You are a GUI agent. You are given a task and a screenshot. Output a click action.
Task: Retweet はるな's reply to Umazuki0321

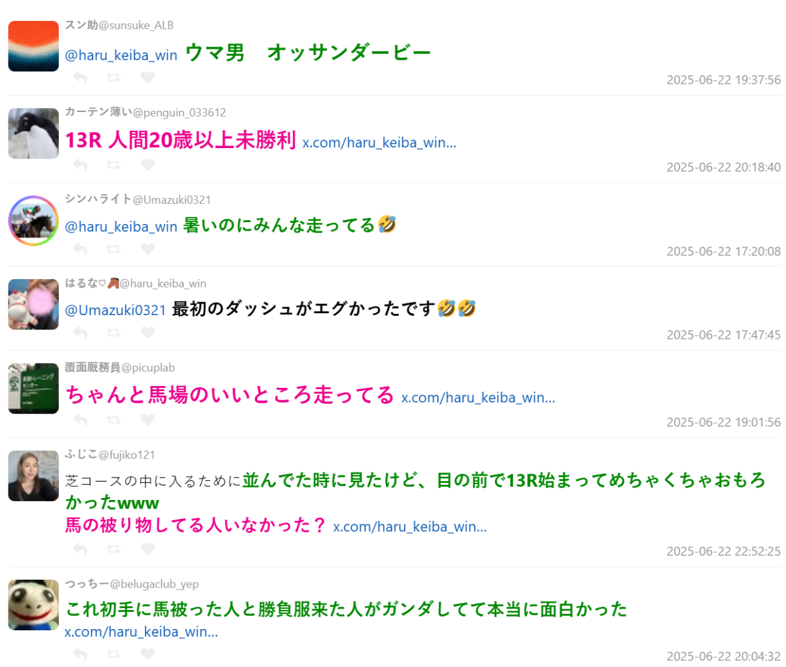point(113,333)
